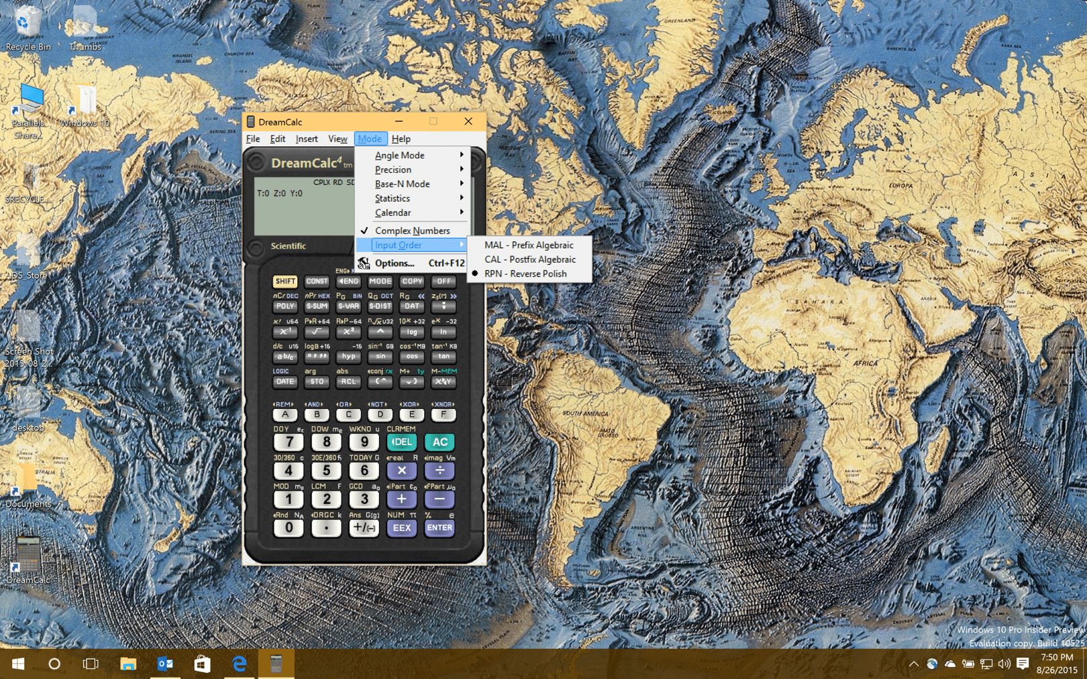Select RPN - Reverse Polish input order

point(529,274)
